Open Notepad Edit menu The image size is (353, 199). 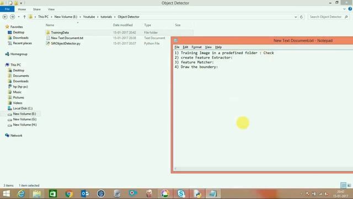tap(185, 47)
